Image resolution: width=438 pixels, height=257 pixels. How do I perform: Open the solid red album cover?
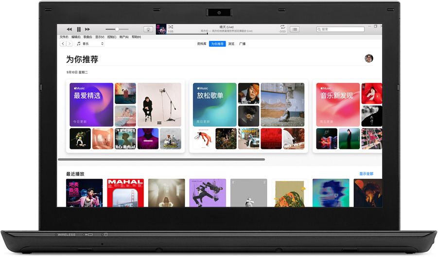271,139
